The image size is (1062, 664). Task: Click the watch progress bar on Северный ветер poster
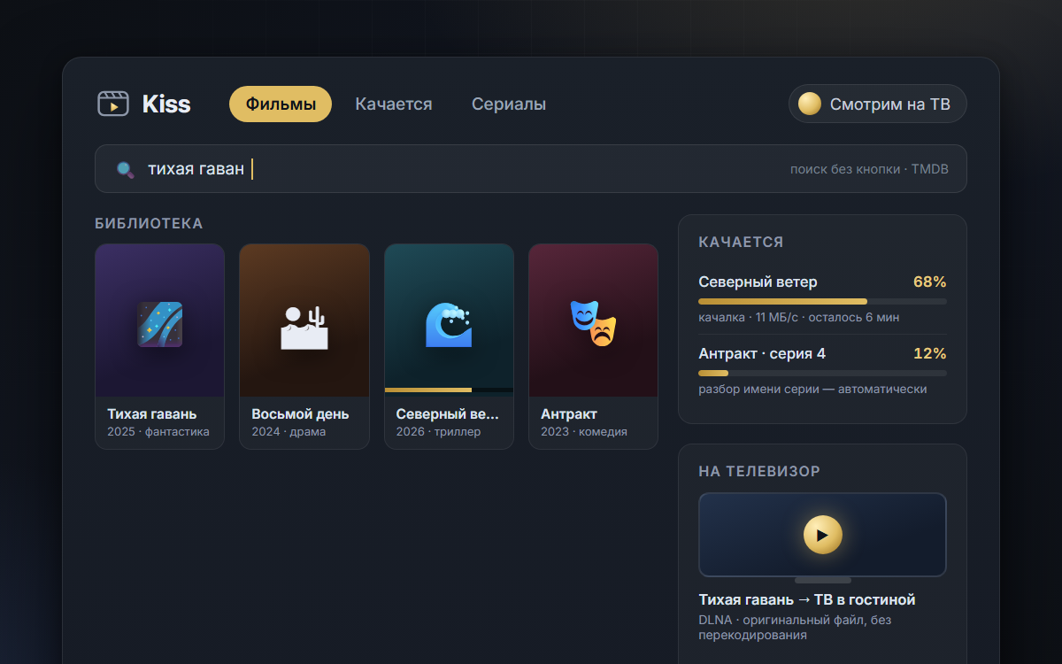[x=449, y=390]
